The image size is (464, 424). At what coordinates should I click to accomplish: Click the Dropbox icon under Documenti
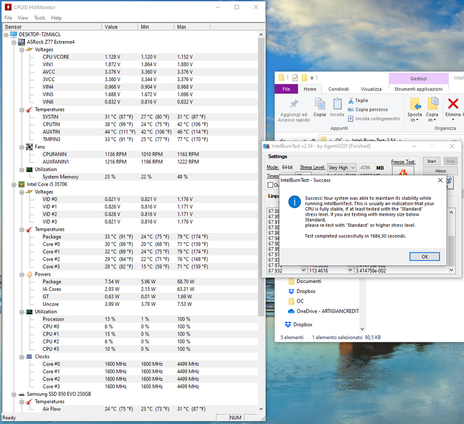tap(291, 291)
